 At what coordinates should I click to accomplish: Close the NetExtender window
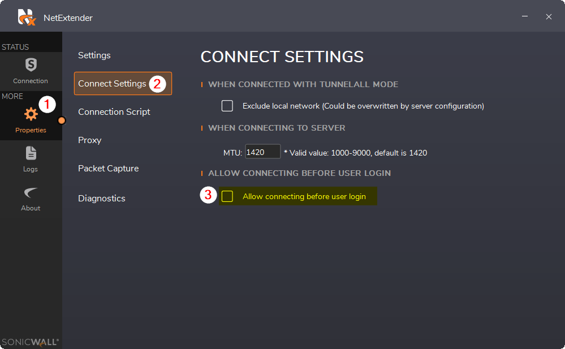pyautogui.click(x=549, y=16)
